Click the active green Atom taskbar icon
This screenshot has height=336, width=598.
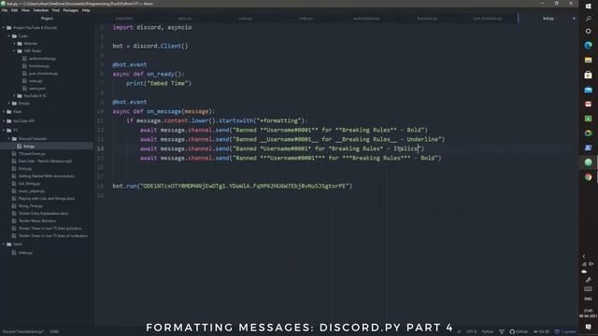(588, 162)
